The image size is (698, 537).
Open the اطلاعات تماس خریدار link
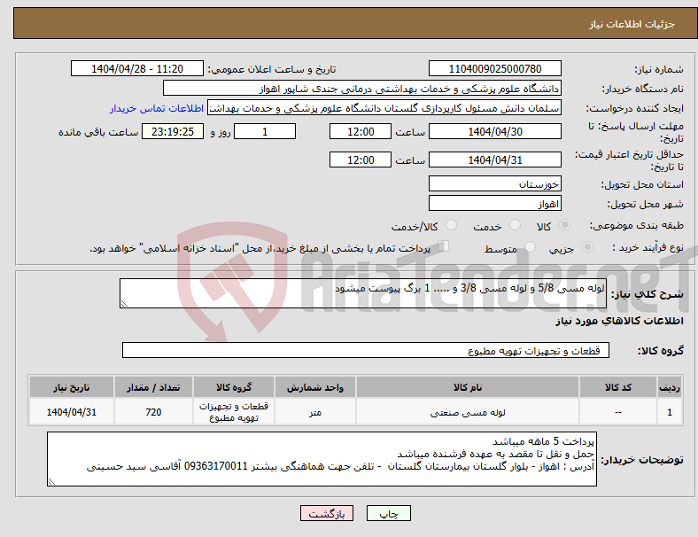point(157,108)
